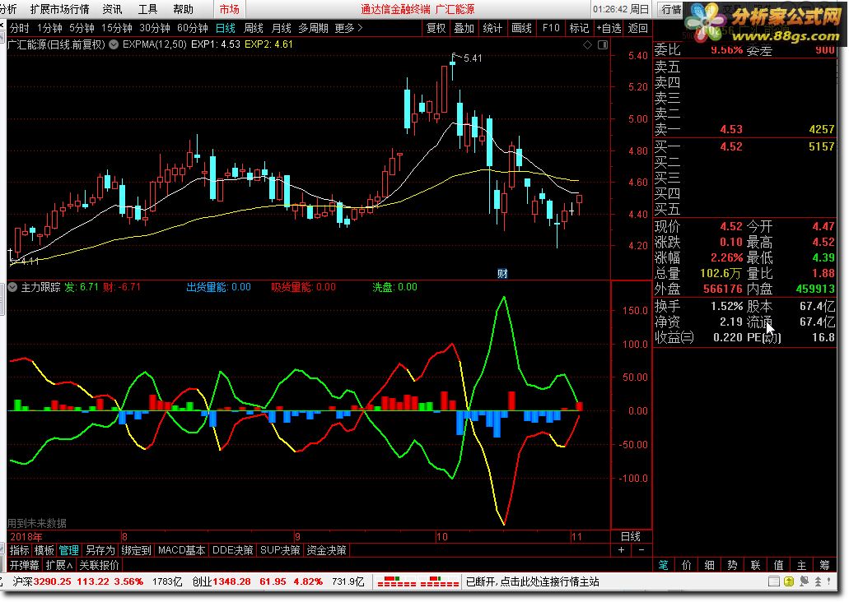849x602 pixels.
Task: Open the F10 company info
Action: tap(551, 28)
